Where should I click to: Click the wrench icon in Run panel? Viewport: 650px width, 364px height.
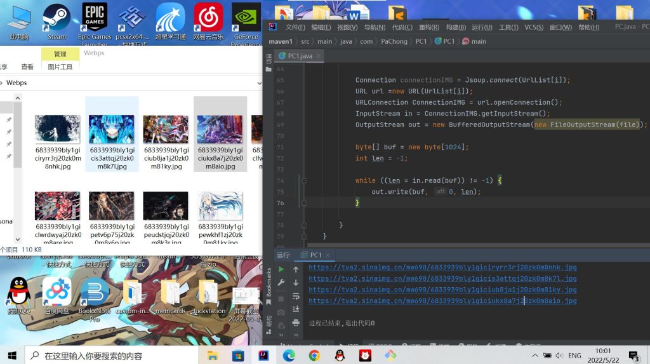tap(281, 283)
